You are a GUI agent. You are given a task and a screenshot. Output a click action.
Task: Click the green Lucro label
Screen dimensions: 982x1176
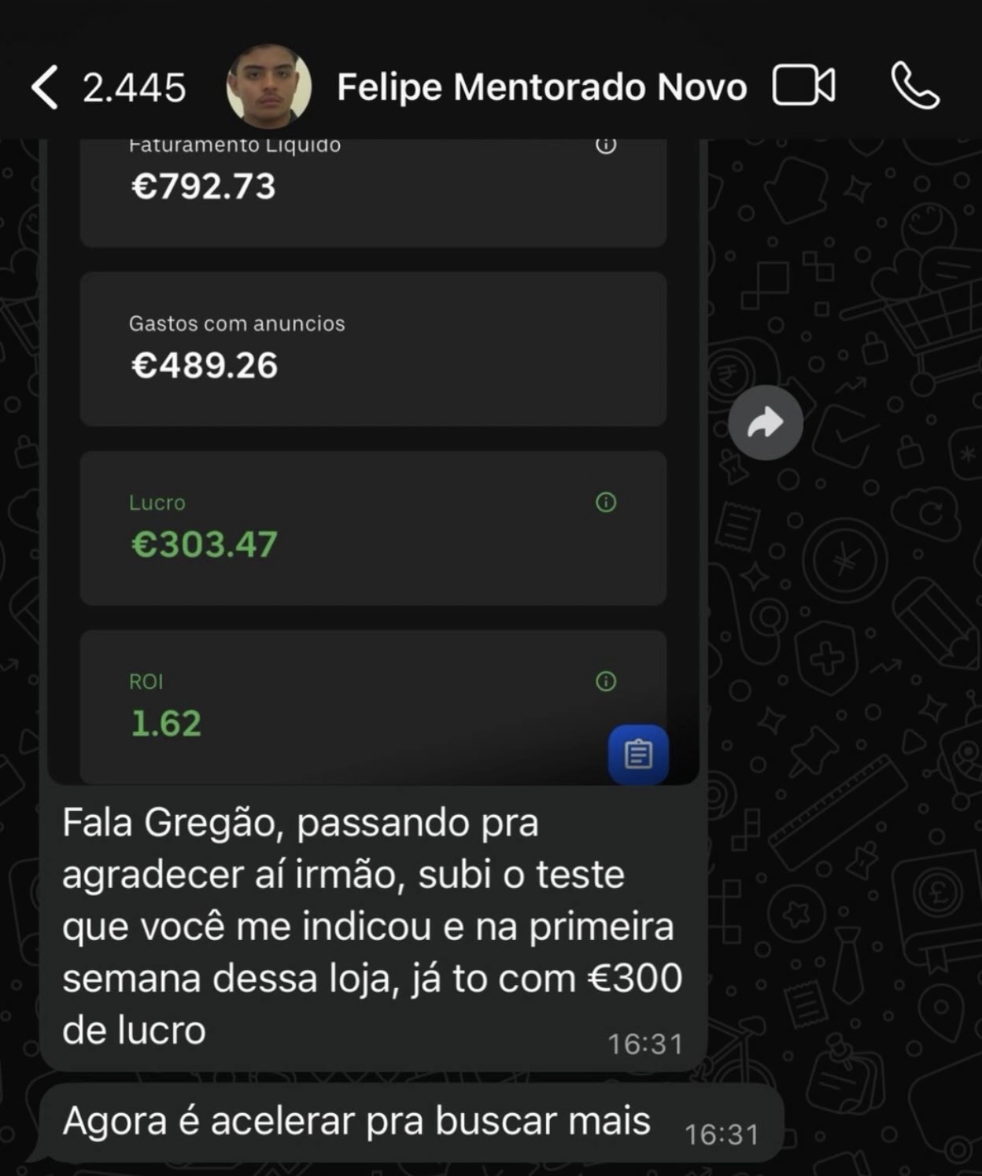[157, 503]
